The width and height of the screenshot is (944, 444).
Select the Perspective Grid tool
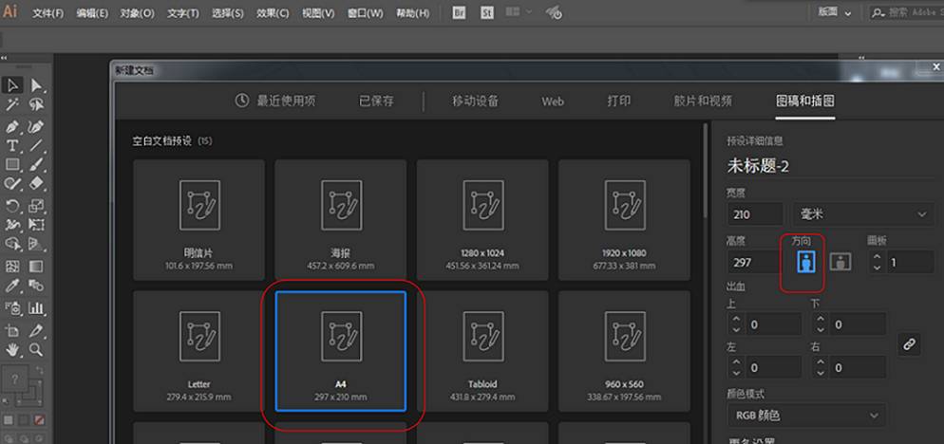point(37,244)
